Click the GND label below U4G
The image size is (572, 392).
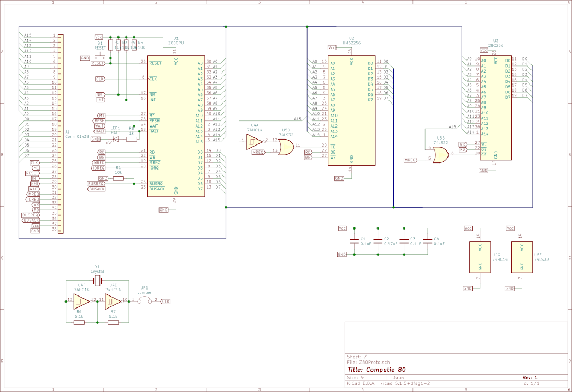(467, 288)
